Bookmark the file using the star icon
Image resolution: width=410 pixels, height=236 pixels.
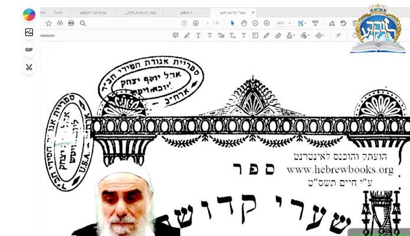point(49,23)
